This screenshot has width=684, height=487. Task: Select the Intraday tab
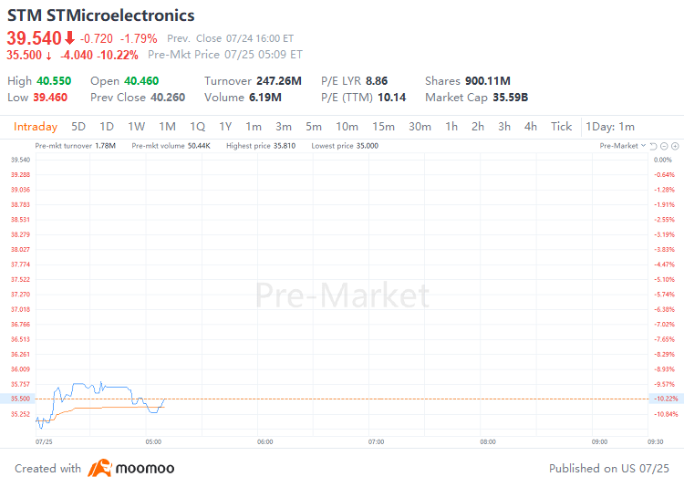(36, 127)
